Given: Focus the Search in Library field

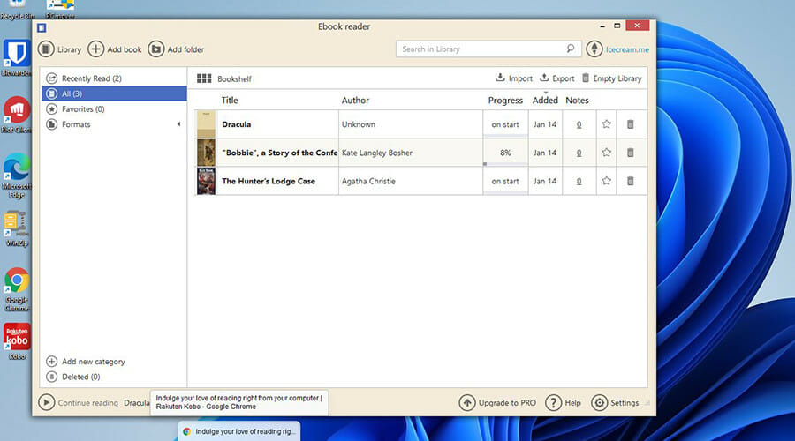Looking at the screenshot, I should coord(488,49).
